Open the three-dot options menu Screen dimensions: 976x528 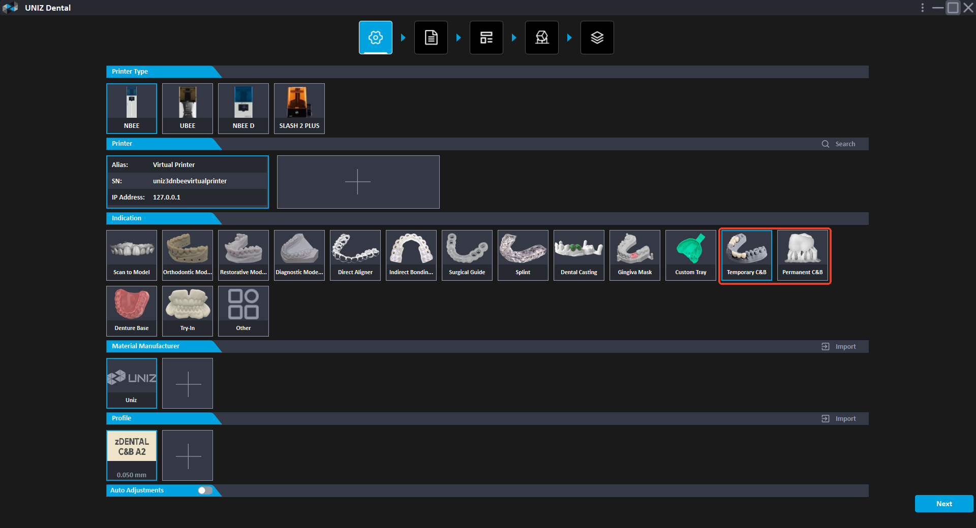[922, 8]
